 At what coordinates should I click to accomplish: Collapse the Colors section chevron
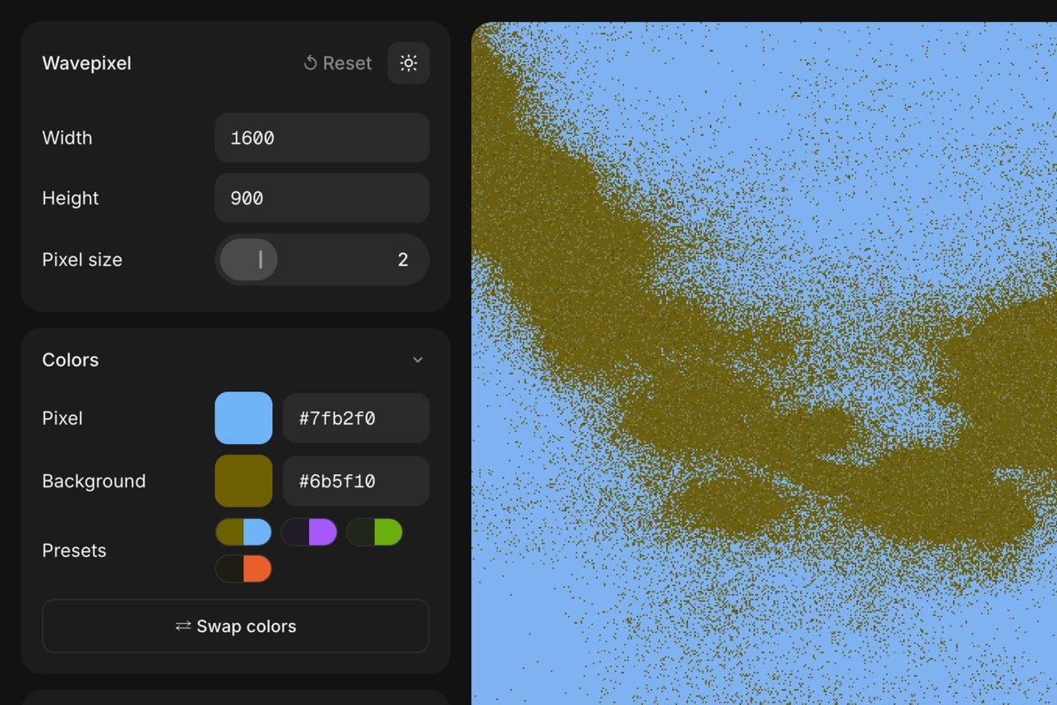[418, 360]
